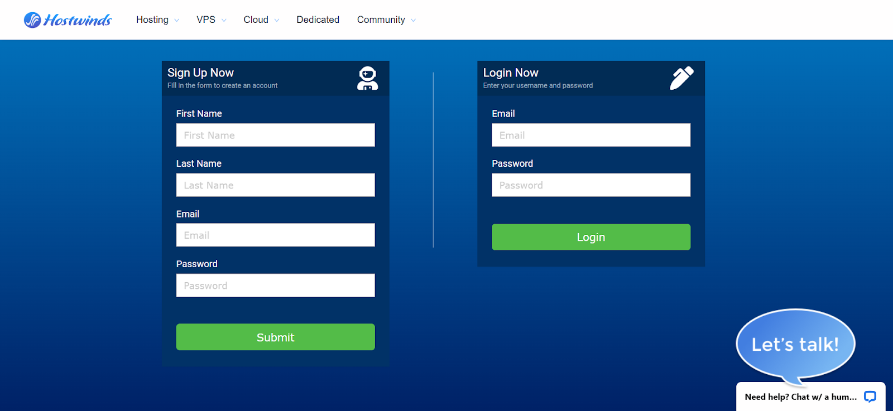Open the VPS menu
The height and width of the screenshot is (411, 893).
pyautogui.click(x=206, y=20)
